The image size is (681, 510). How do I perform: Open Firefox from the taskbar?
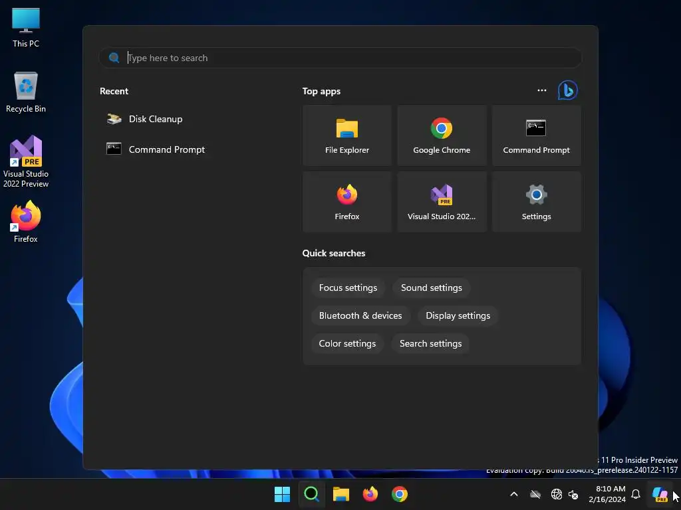(x=370, y=494)
